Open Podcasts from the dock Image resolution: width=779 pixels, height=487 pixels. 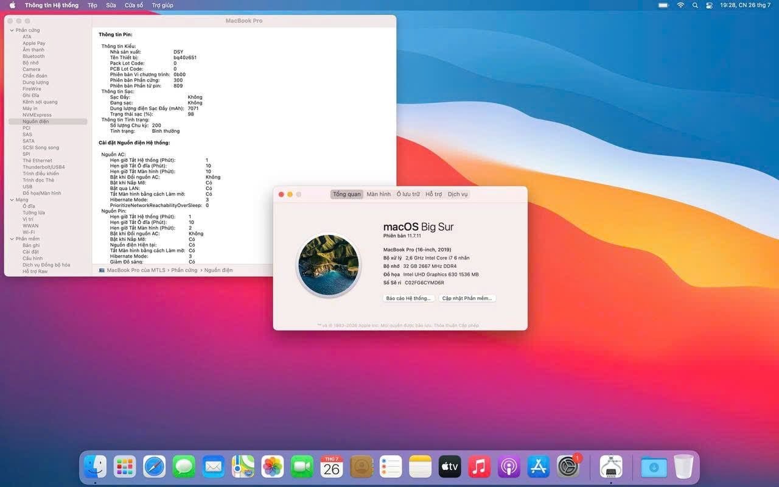(509, 467)
